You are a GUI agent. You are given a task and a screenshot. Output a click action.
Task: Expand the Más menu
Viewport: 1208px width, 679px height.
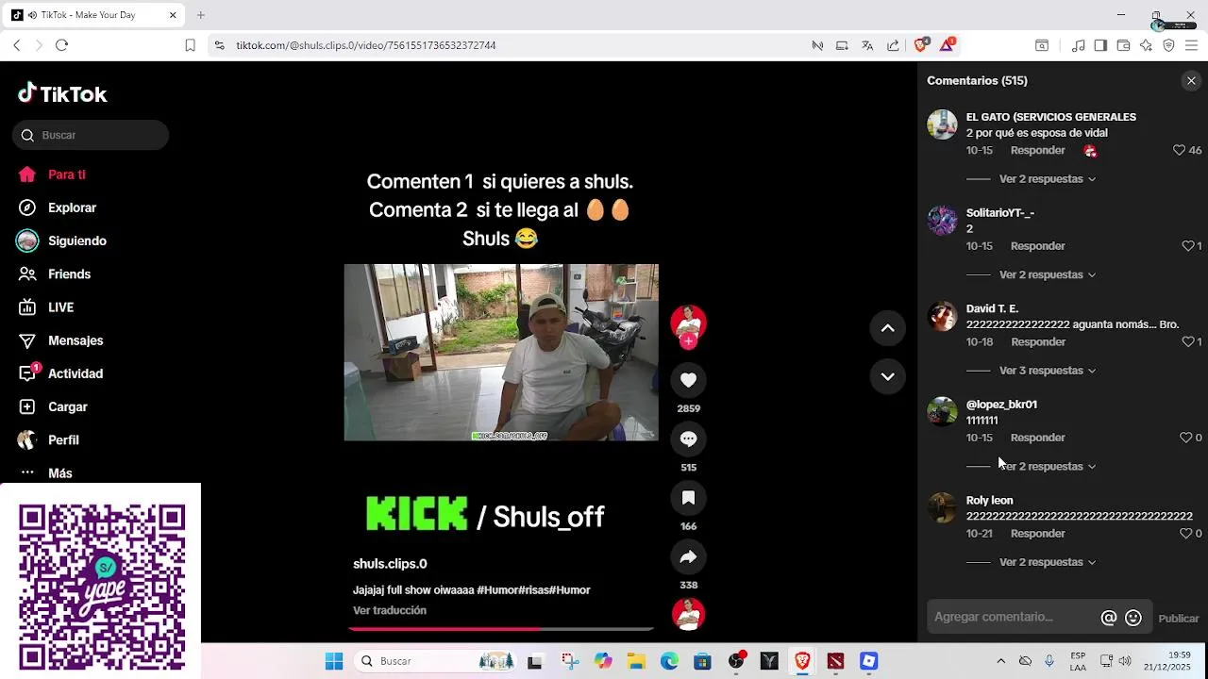(59, 473)
